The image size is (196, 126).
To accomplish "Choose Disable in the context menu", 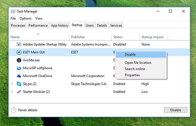I will [141, 55].
